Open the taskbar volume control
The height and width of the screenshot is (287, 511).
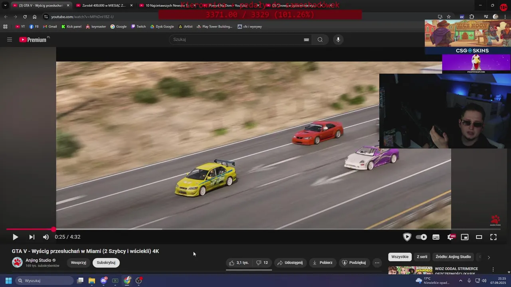pos(484,281)
